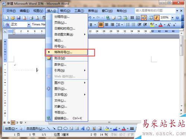Toggle Align Right button
Image resolution: width=186 pixels, height=139 pixels.
tap(112, 24)
